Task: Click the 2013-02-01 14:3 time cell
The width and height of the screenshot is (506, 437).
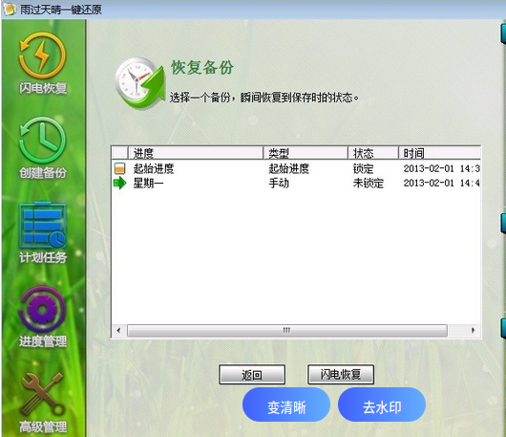Action: [x=441, y=168]
